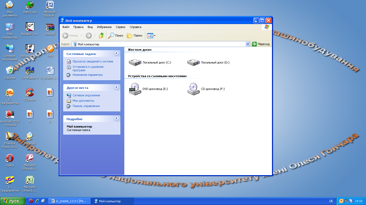Launch Internet Explorer from quick launch
The width and height of the screenshot is (366, 205).
(x=37, y=201)
